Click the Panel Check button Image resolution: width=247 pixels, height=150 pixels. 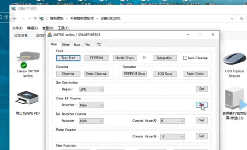coord(196,74)
